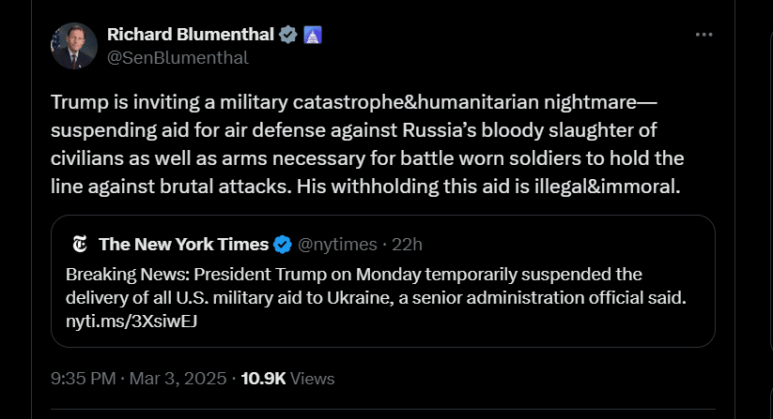Visit the @nytimes handle
This screenshot has height=419, width=773.
coord(334,245)
